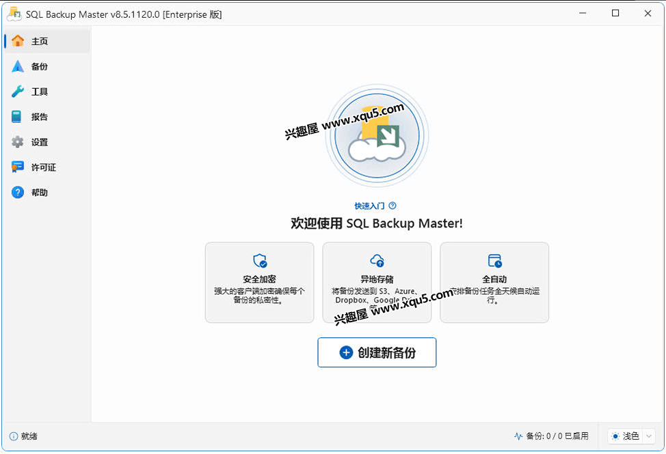The image size is (666, 454).
Task: Click the gear icon beside 设置
Action: 17,142
